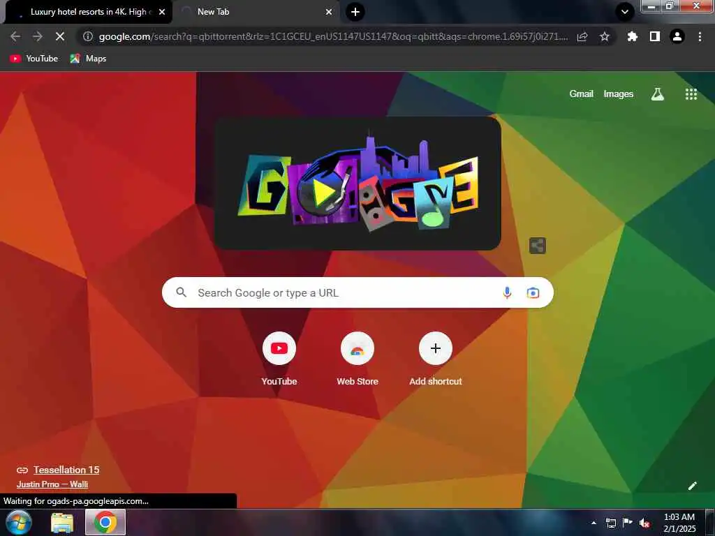Open the network tray icon

(610, 523)
